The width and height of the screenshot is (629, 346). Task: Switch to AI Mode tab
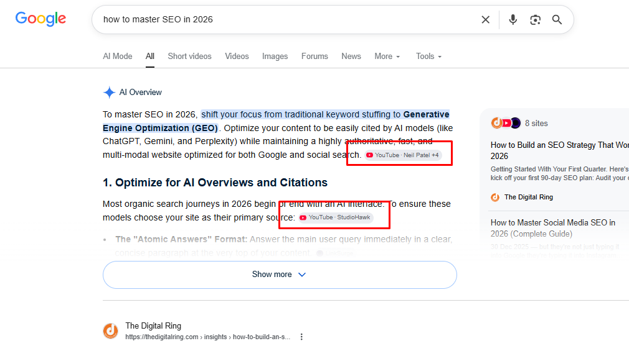[118, 57]
